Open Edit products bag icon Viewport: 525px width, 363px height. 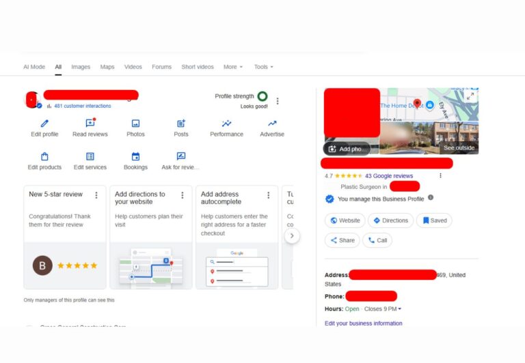pos(44,156)
